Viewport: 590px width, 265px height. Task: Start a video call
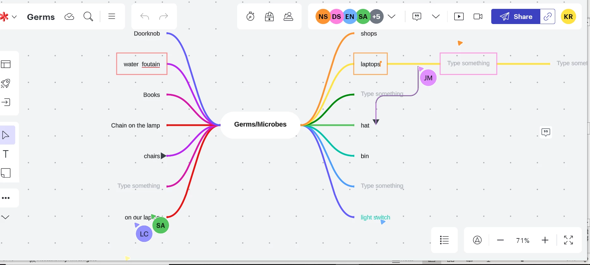[x=478, y=16]
